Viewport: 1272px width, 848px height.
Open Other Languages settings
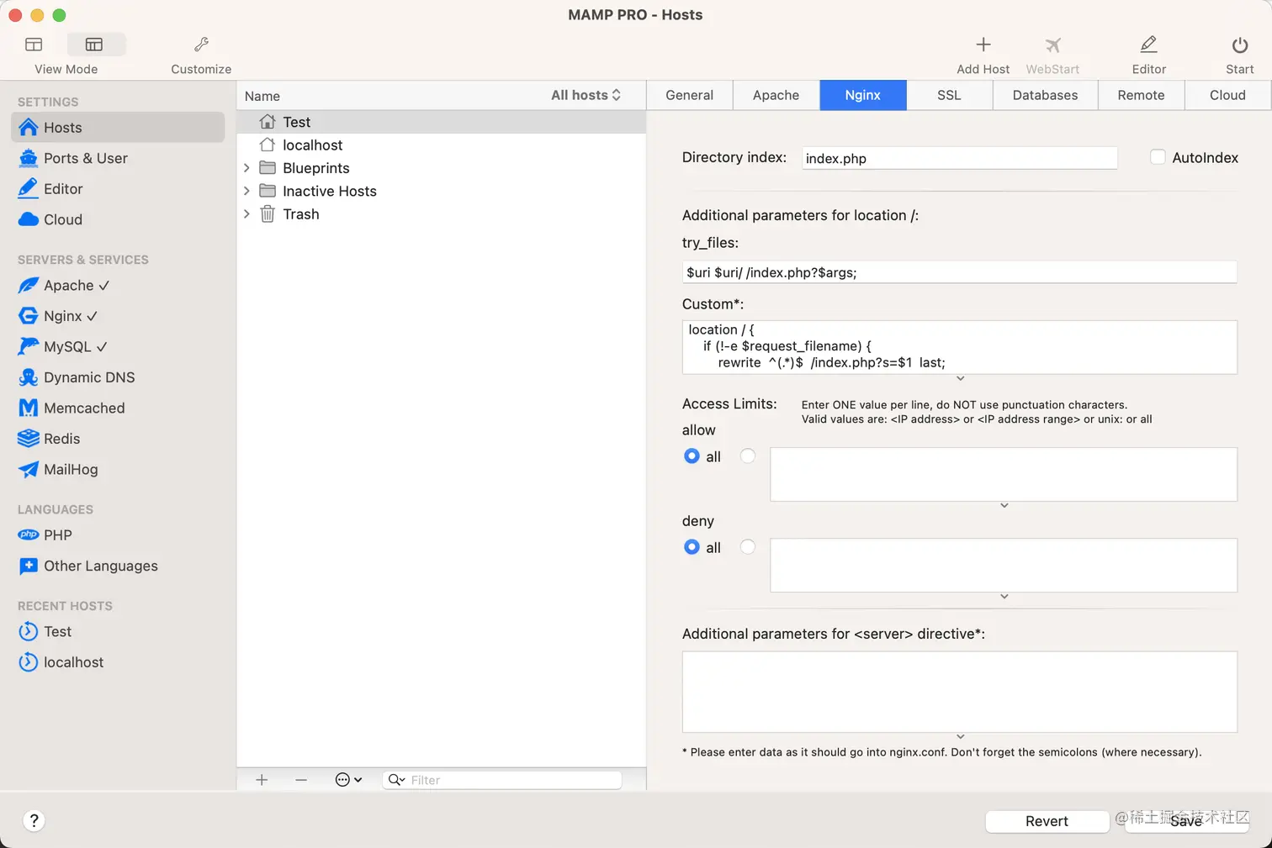coord(118,566)
